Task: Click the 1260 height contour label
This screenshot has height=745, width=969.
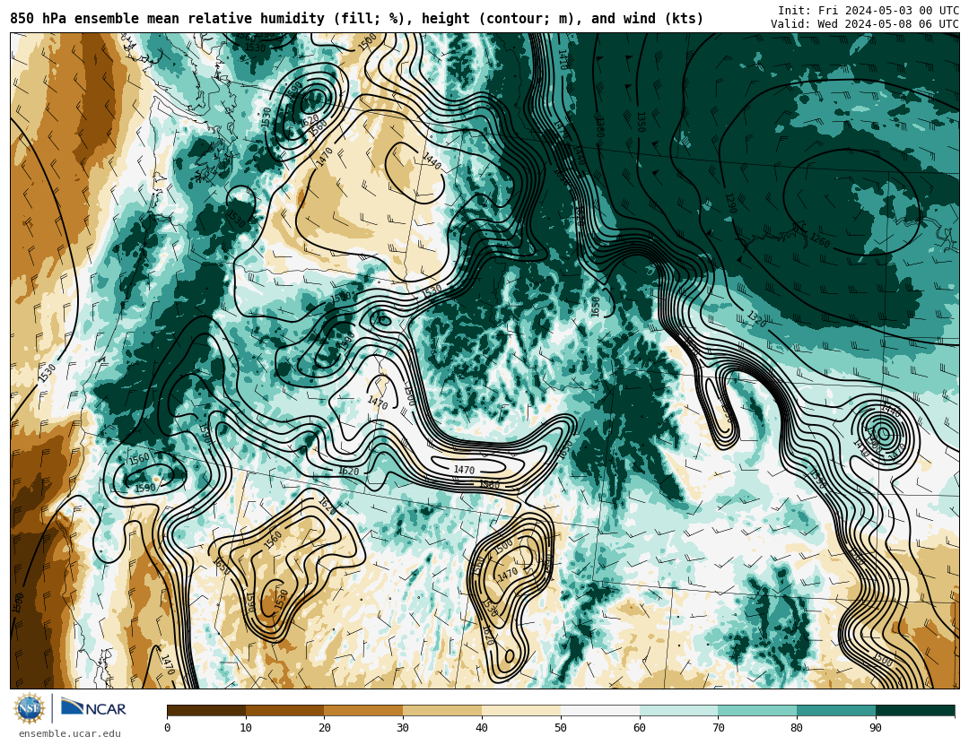Action: coord(819,240)
